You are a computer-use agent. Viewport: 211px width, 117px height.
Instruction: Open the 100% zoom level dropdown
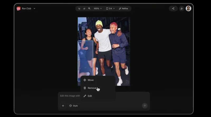[98, 8]
